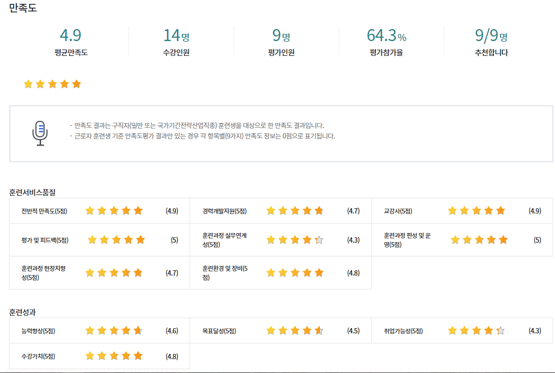This screenshot has height=373, width=555.
Task: Click the 평가인원 label
Action: point(281,53)
